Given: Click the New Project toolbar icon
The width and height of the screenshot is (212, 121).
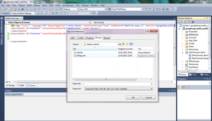Looking at the screenshot, I should 4,9.
